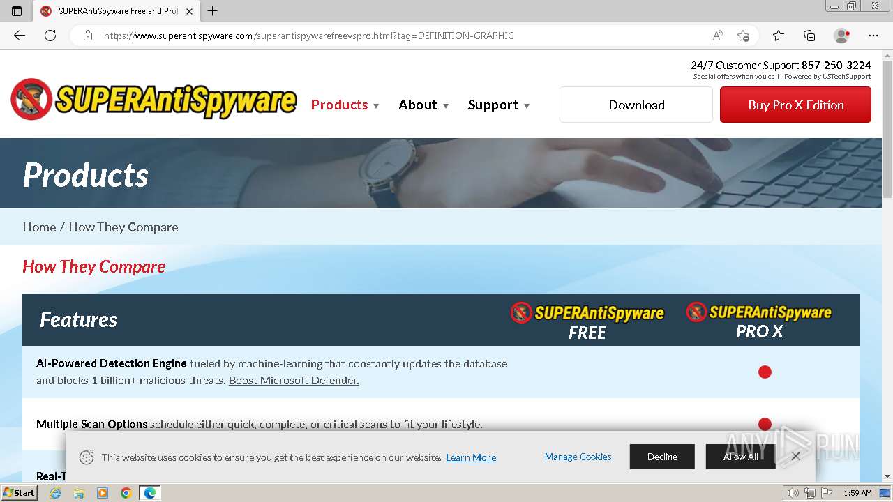This screenshot has width=893, height=502.
Task: Click the address bar URL
Action: pyautogui.click(x=308, y=36)
